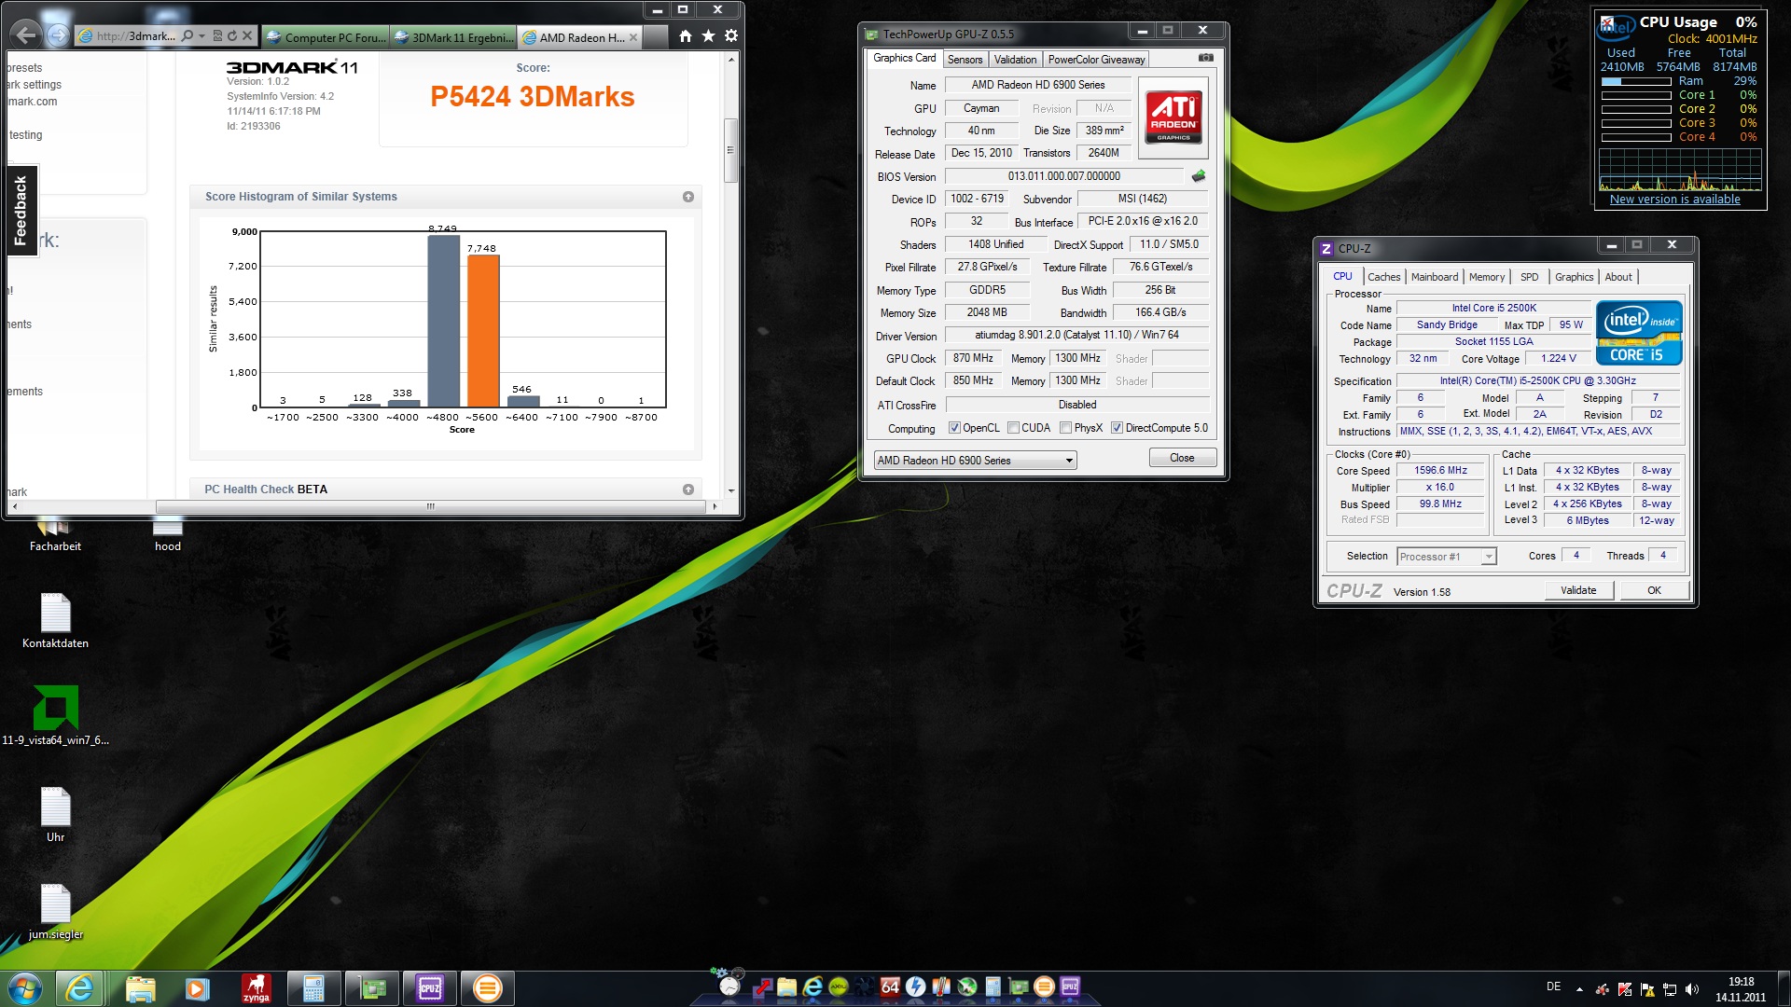Click the ATI Radeon logo in GPU-Z

click(x=1173, y=117)
